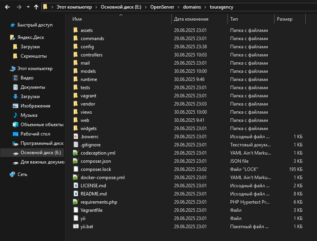Image resolution: width=317 pixels, height=241 pixels.
Task: Open Быстрый доступ in the sidebar
Action: coord(35,25)
